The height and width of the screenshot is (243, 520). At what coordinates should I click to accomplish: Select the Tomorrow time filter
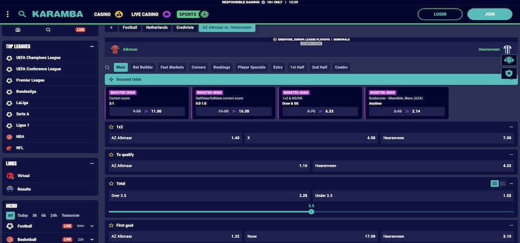[70, 215]
